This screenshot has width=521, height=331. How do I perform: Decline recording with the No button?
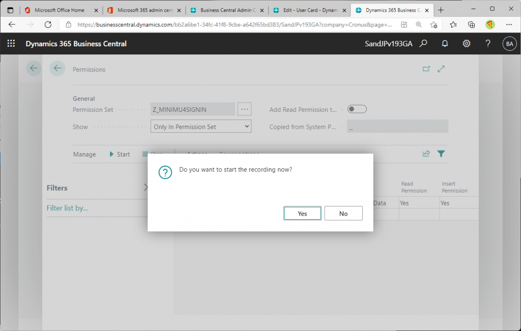click(x=343, y=214)
